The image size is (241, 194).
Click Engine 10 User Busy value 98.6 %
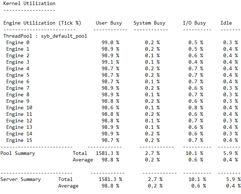point(110,107)
